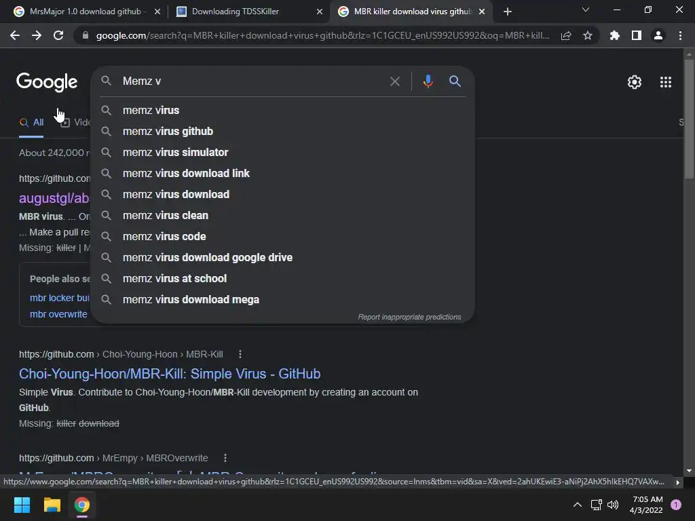Open the Windows Start menu
Screen dimensions: 695x521
tap(22, 505)
